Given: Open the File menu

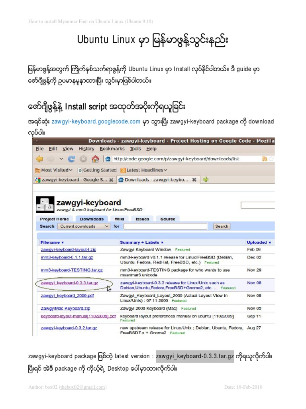Looking at the screenshot, I should click(x=39, y=149).
